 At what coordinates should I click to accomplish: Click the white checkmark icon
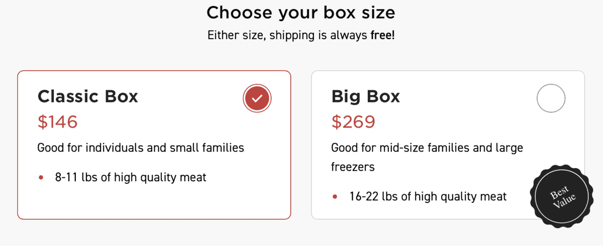(x=257, y=98)
